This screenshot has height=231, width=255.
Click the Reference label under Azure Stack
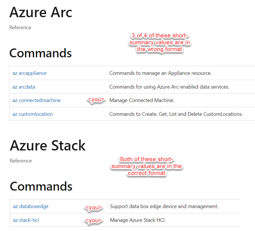coord(21,161)
